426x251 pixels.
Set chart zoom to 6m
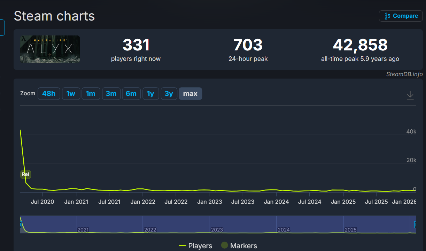[x=131, y=94]
